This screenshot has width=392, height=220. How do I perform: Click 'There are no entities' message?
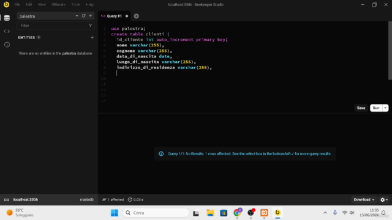[55, 53]
